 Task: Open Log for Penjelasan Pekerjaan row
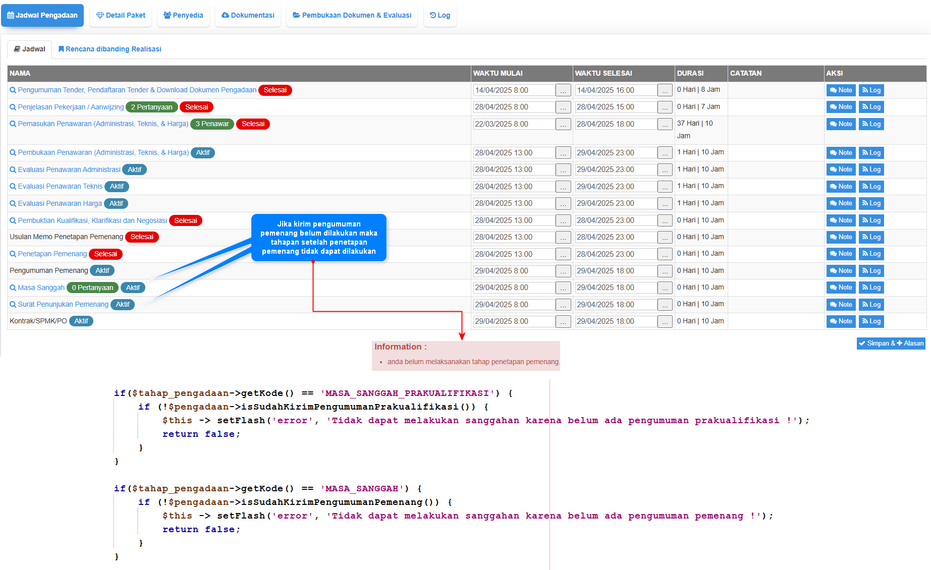click(x=871, y=107)
